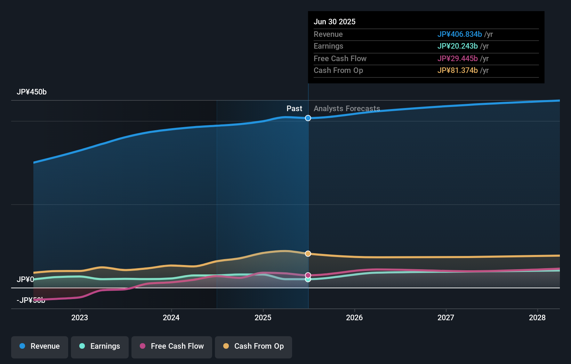The height and width of the screenshot is (364, 571).
Task: Expand the Analysts Forecasts region
Action: [347, 108]
